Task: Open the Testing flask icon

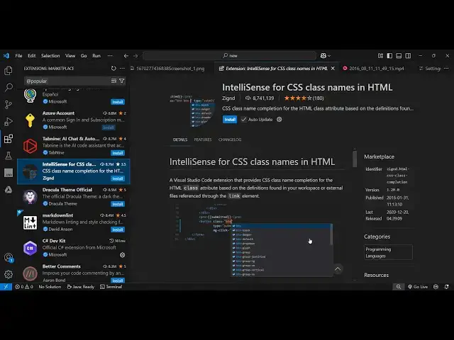Action: click(x=9, y=156)
